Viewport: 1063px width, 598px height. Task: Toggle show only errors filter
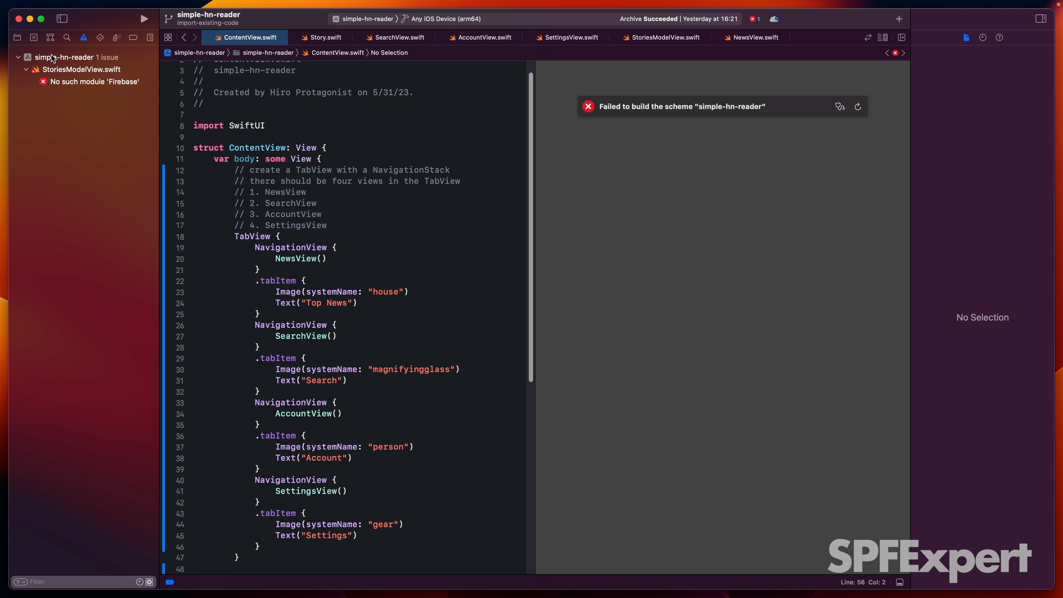pyautogui.click(x=149, y=581)
